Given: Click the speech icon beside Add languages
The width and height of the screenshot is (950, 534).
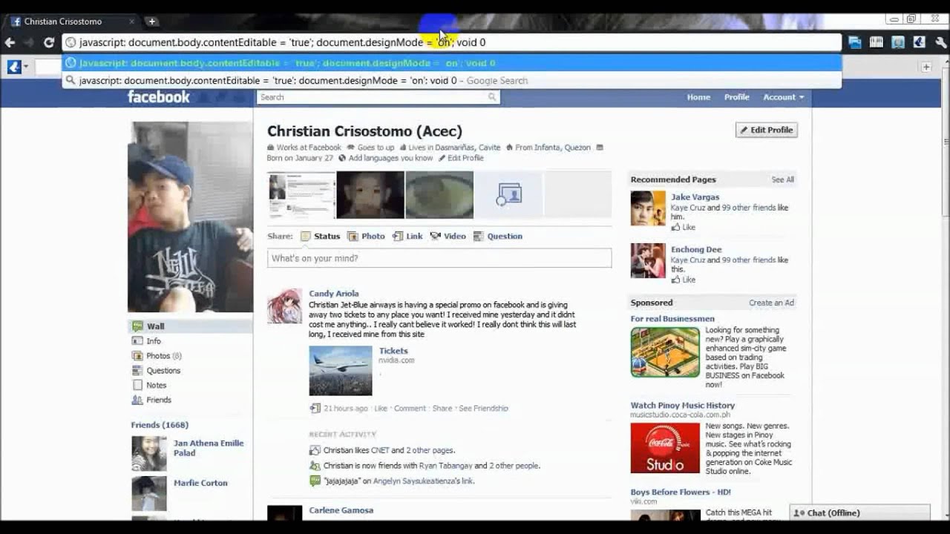Looking at the screenshot, I should (x=342, y=158).
